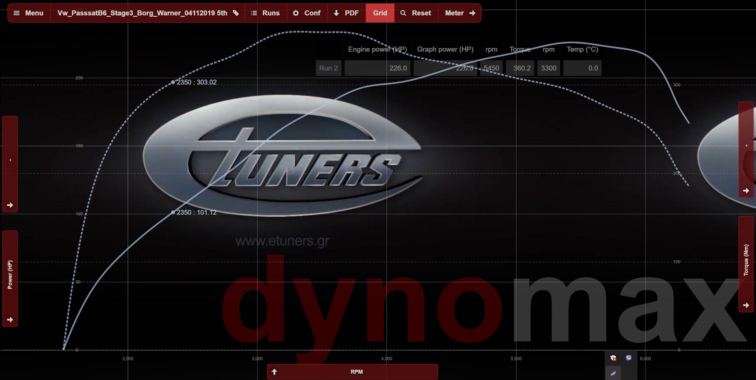Click the 4,000 RPM axis tick label

(387, 359)
